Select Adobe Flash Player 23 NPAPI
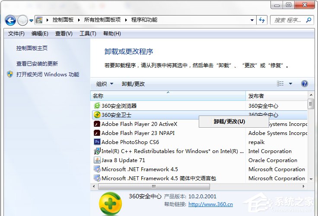This screenshot has height=216, width=318. [x=138, y=133]
